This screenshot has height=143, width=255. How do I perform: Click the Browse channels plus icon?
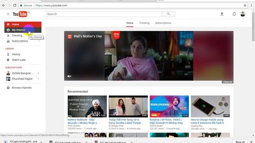[8, 88]
